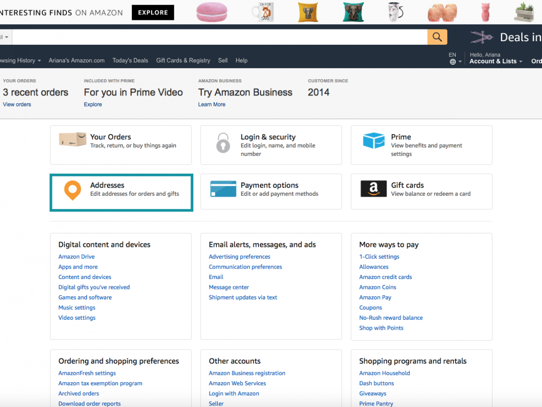542x407 pixels.
Task: Open the white cat mug thumbnail
Action: click(x=396, y=12)
